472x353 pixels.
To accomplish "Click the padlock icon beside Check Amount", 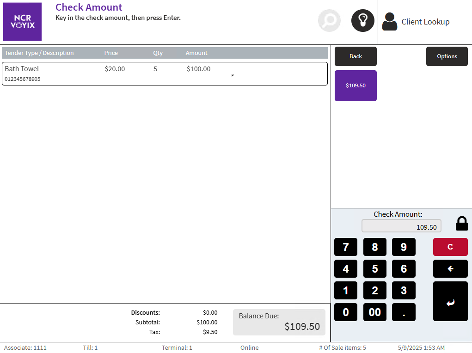I will pos(461,224).
